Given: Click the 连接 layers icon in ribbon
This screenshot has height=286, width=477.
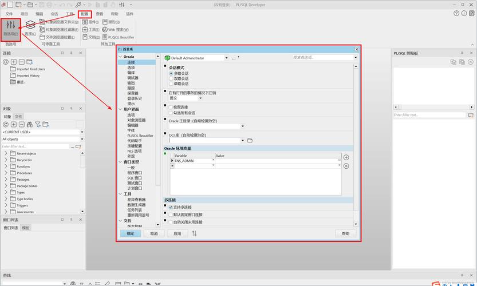Looking at the screenshot, I should 30,26.
